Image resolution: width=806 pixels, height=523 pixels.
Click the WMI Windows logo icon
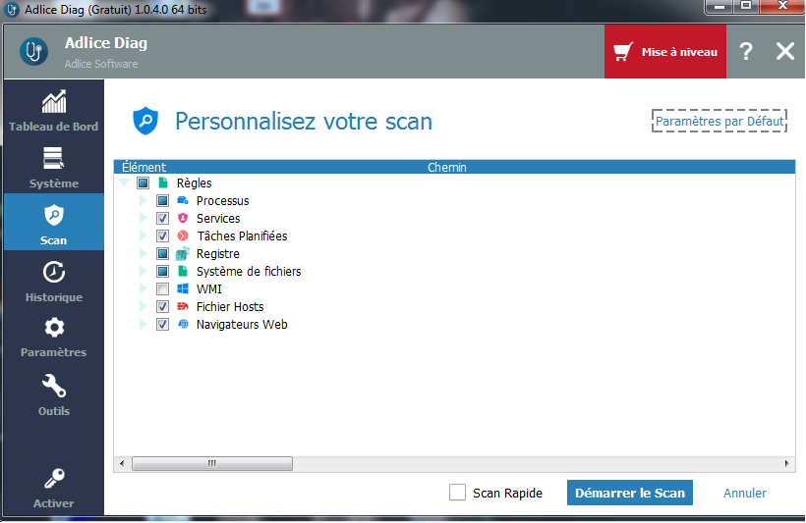[183, 288]
